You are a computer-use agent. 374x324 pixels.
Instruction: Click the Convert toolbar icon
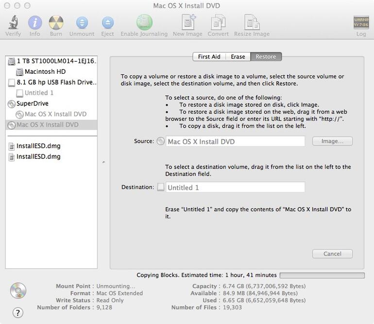coord(218,22)
